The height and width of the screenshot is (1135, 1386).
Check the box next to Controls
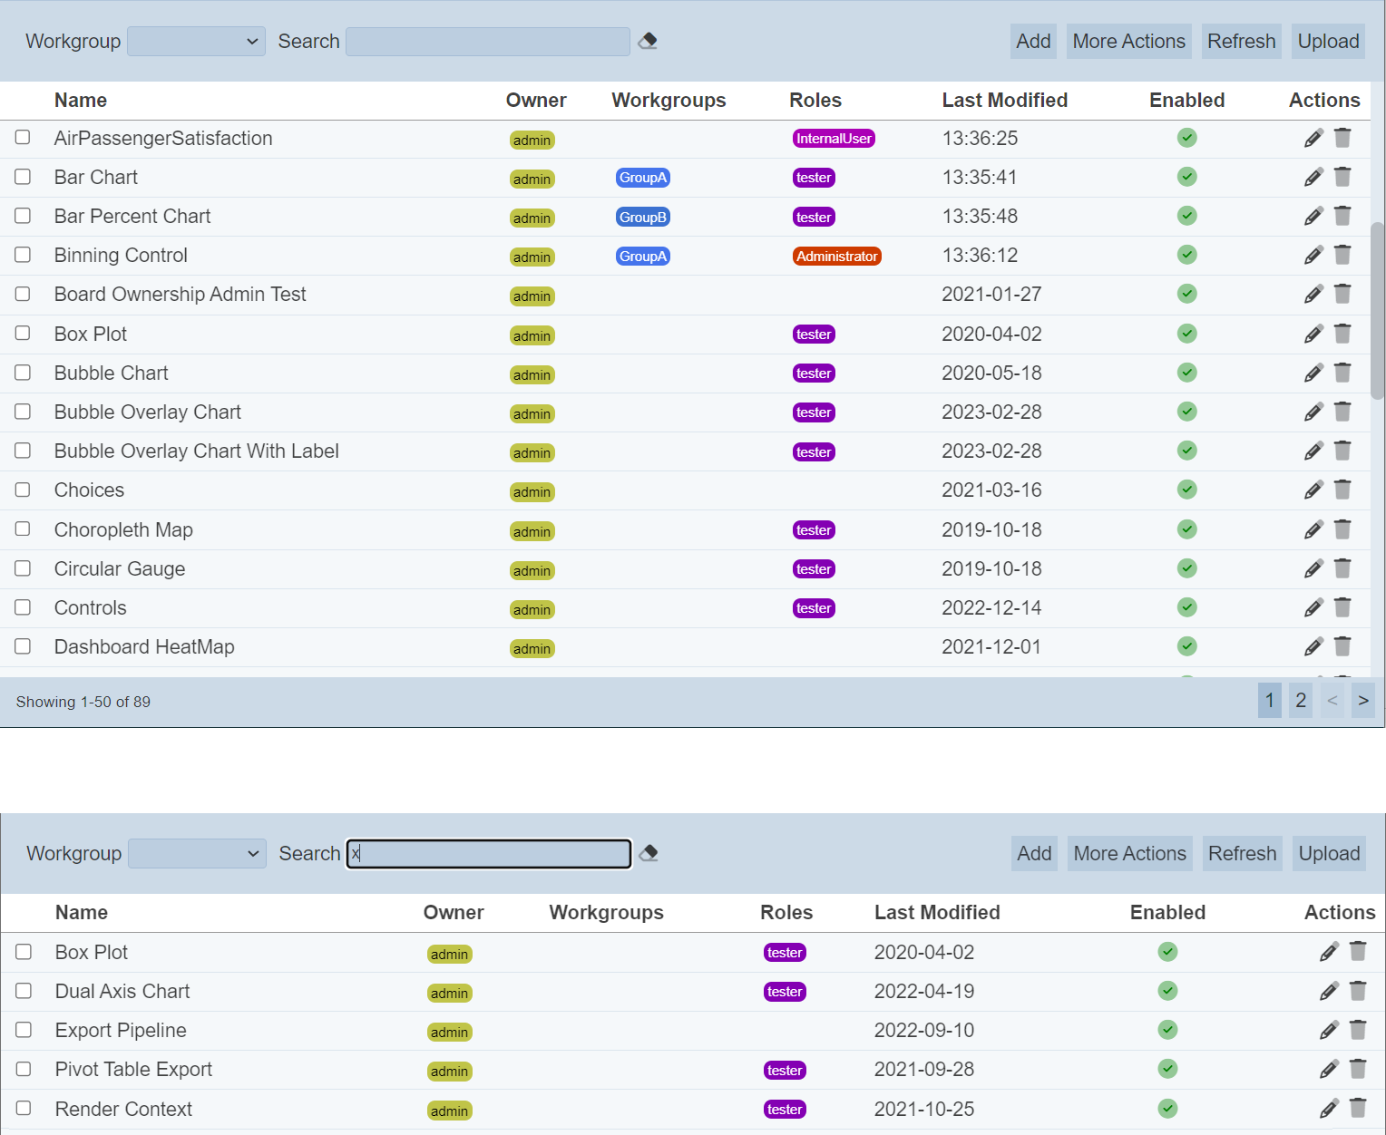tap(23, 607)
